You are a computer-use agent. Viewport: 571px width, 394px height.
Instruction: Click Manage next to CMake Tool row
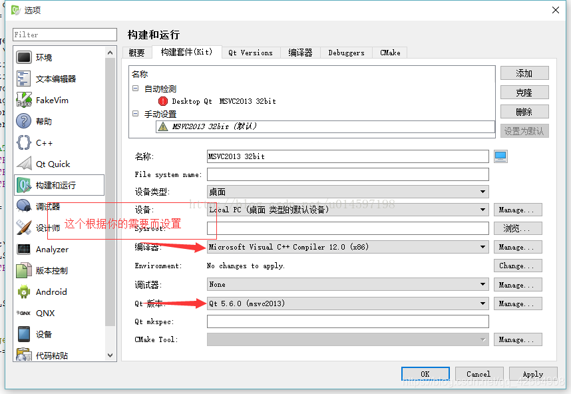coord(518,339)
